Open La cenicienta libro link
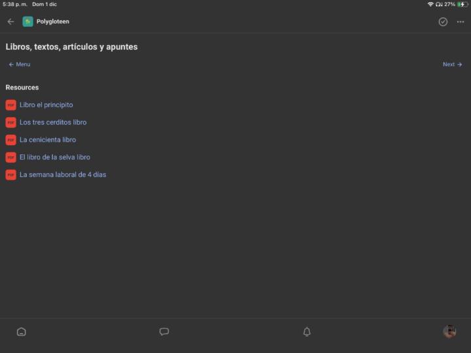The image size is (471, 353). (x=48, y=140)
